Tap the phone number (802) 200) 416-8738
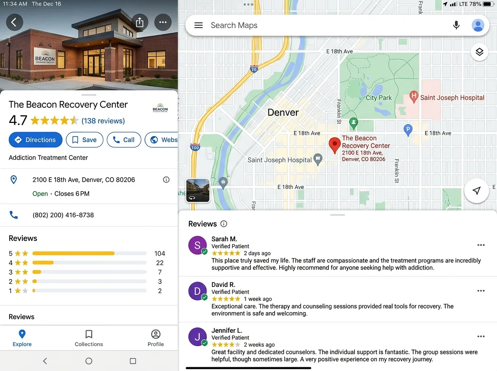The height and width of the screenshot is (371, 497). pos(63,215)
